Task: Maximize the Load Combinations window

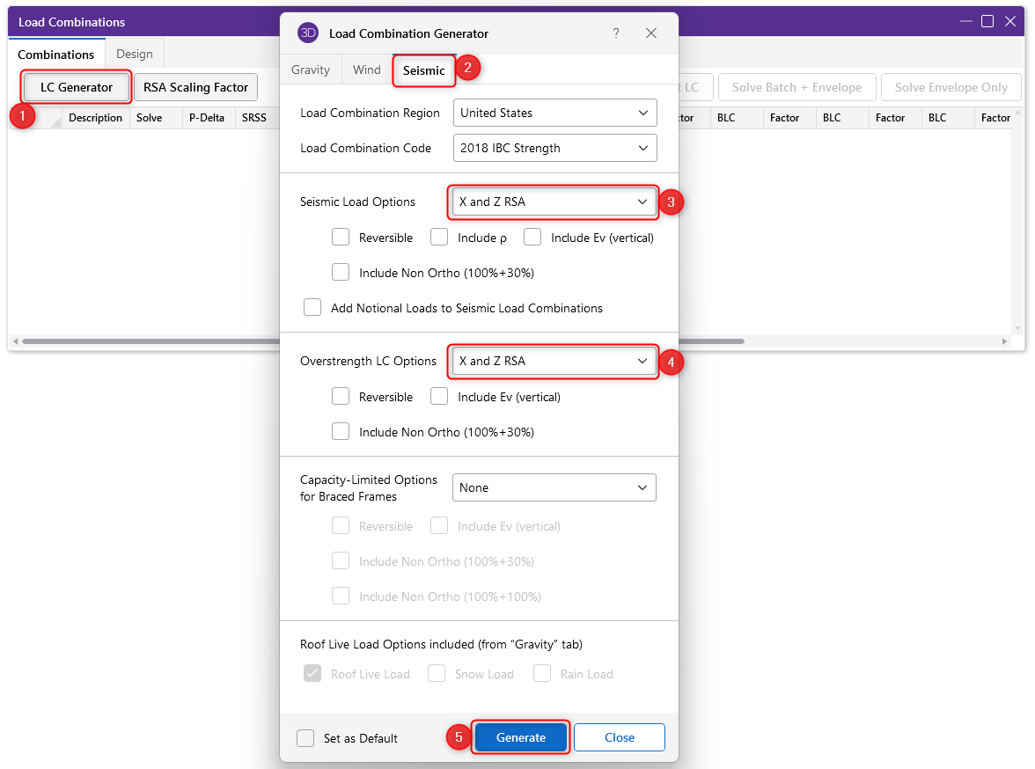Action: tap(987, 21)
